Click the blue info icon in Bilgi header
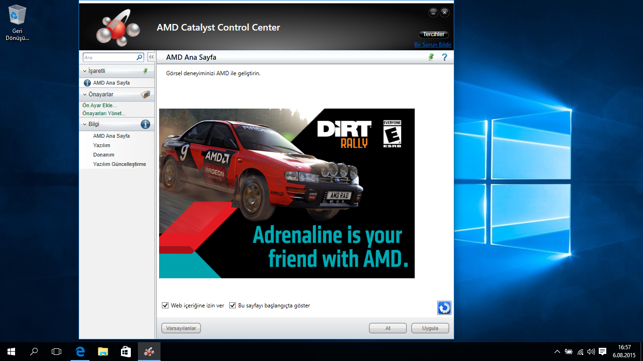Image resolution: width=643 pixels, height=361 pixels. pos(145,125)
